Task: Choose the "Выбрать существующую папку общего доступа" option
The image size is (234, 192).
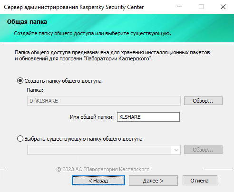Action: tap(20, 139)
